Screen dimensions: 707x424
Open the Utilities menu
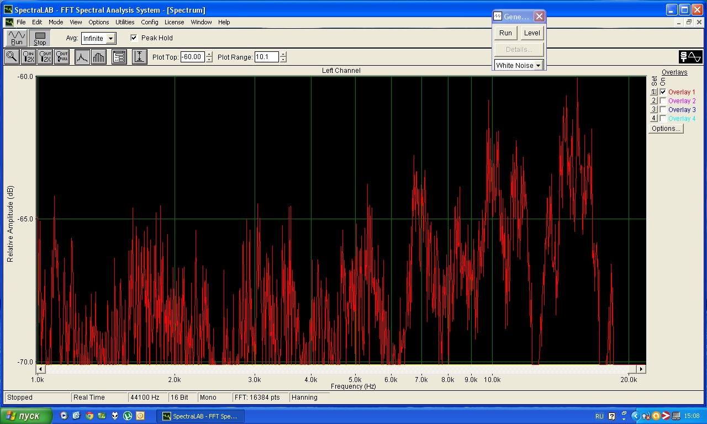(125, 22)
